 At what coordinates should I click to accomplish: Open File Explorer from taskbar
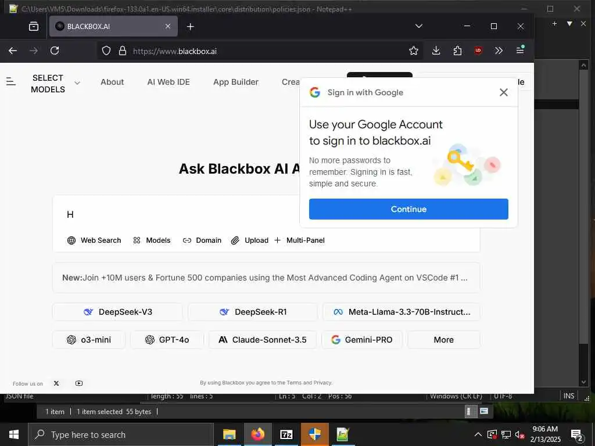pos(229,434)
